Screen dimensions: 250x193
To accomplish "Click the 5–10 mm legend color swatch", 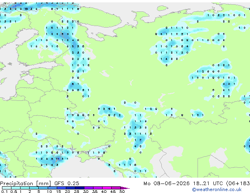I will click(43, 188).
